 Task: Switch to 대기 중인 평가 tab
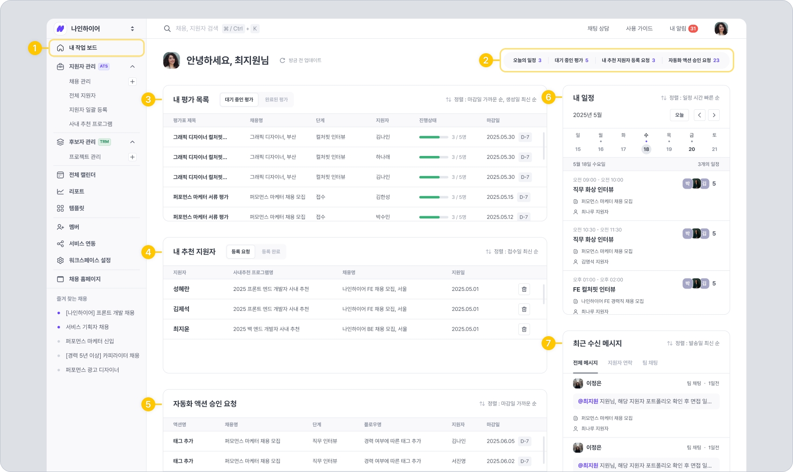239,99
